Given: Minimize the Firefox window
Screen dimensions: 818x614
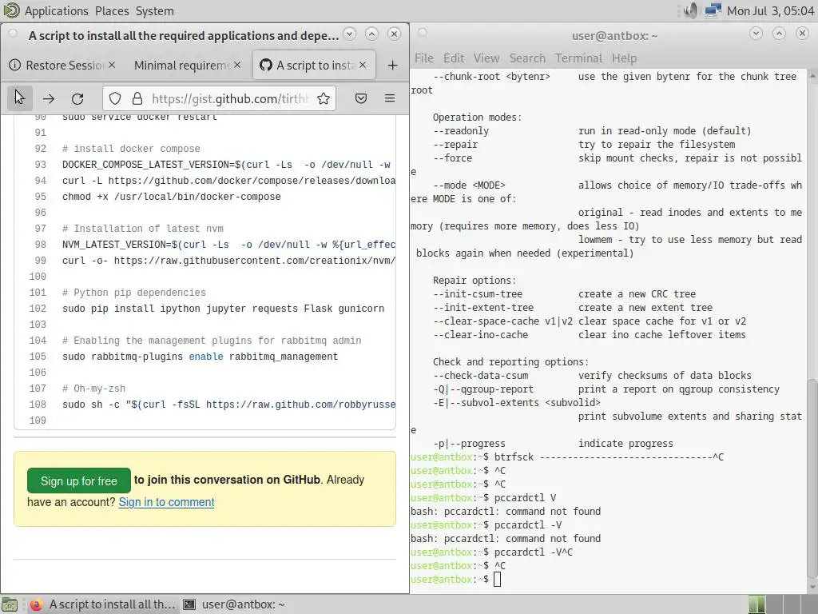Looking at the screenshot, I should [x=350, y=34].
